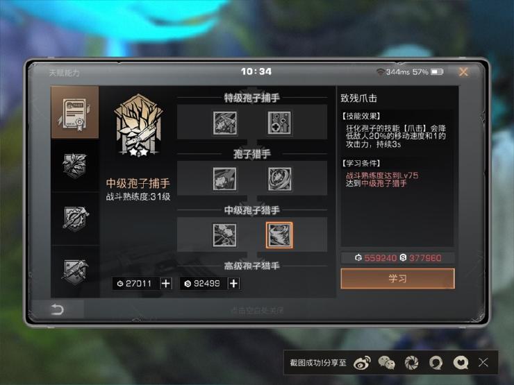Close the talent panel with orange X

click(x=463, y=71)
